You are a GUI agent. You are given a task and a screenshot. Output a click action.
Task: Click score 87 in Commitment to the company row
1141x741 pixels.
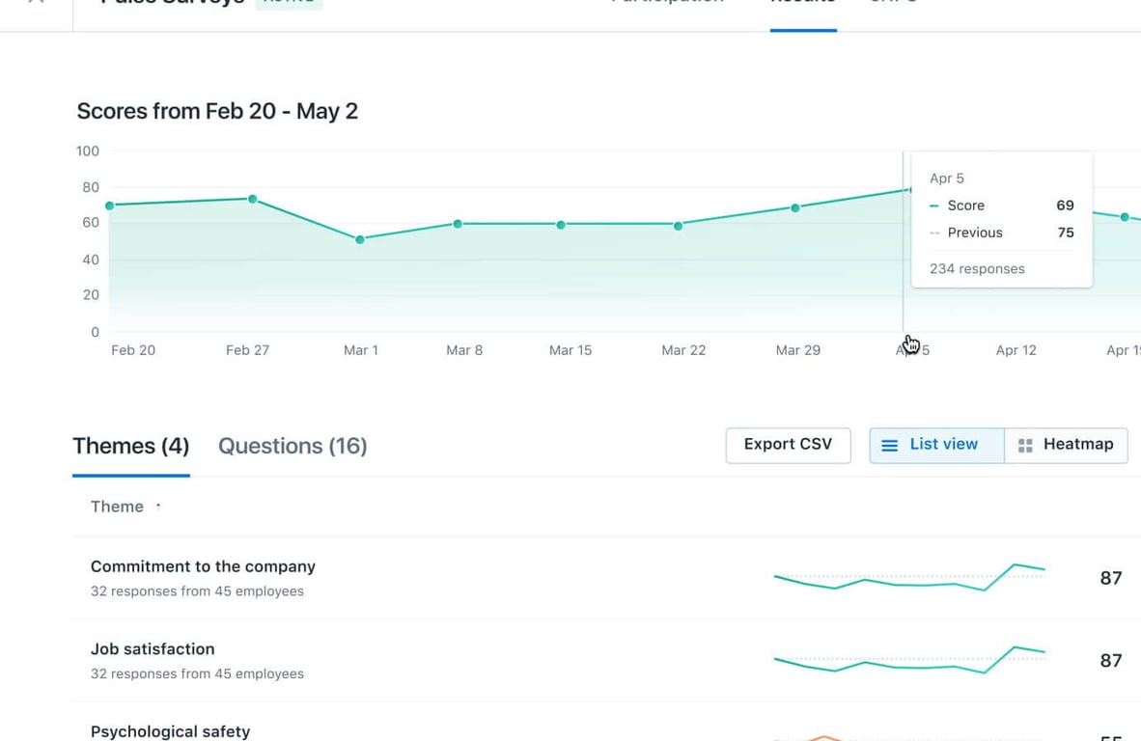tap(1110, 578)
